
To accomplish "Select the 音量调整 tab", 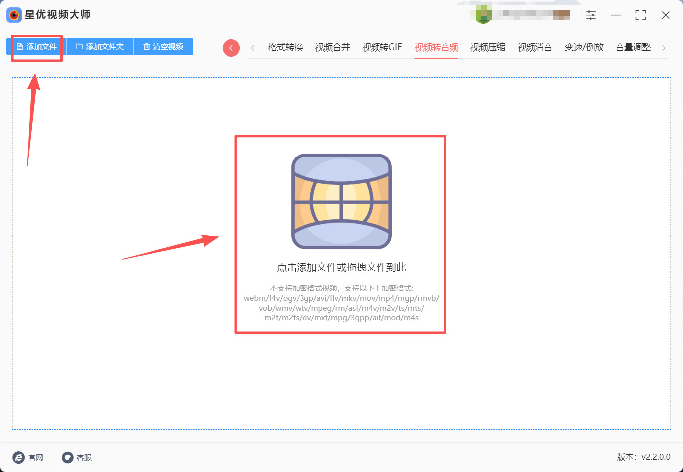I will [633, 47].
